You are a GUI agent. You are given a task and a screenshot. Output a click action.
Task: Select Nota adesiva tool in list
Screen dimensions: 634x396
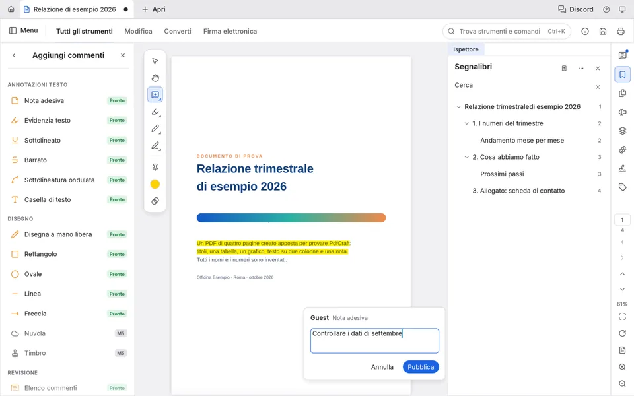[x=68, y=100]
